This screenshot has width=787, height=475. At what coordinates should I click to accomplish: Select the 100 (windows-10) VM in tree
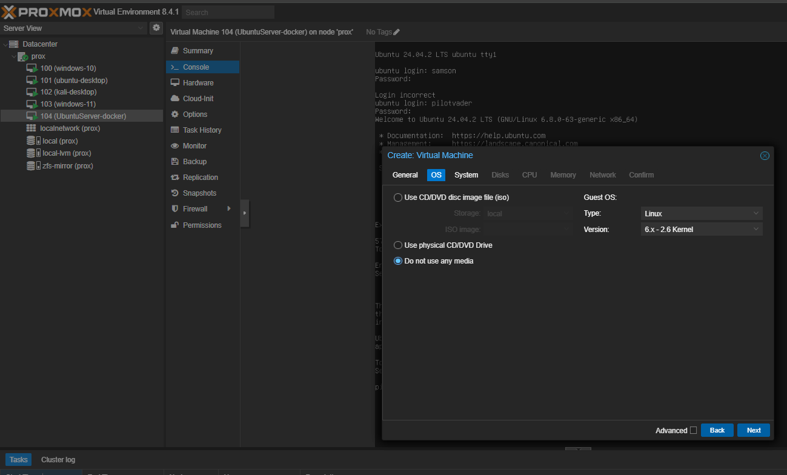(68, 68)
